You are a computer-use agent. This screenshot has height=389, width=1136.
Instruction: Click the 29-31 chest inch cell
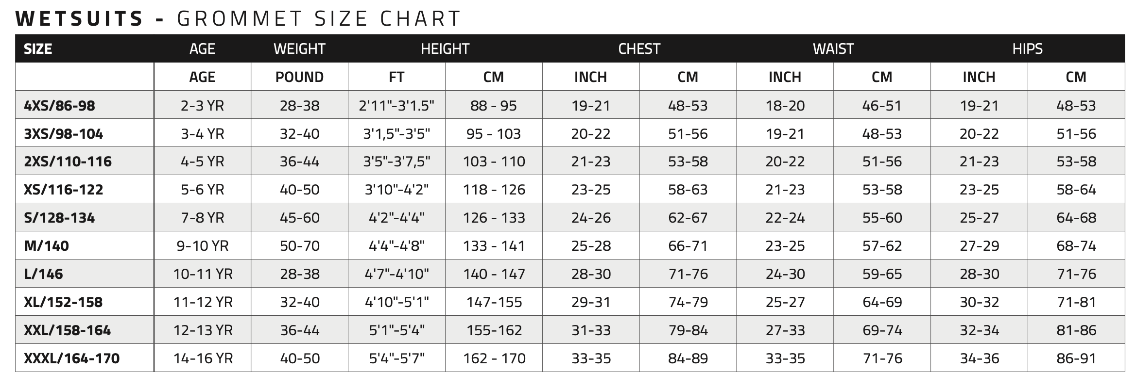click(x=590, y=302)
